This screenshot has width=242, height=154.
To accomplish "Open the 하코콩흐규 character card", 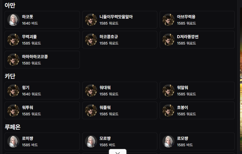I will click(x=119, y=40).
